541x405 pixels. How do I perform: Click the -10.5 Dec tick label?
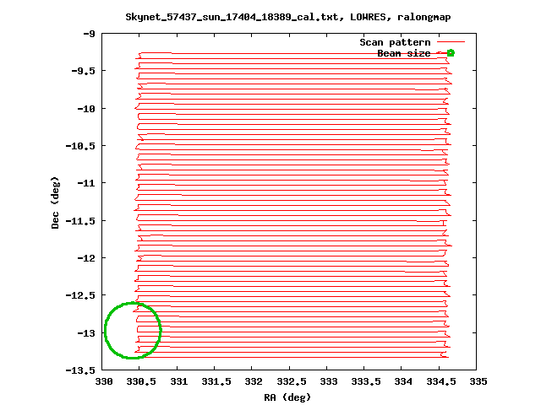click(x=80, y=146)
